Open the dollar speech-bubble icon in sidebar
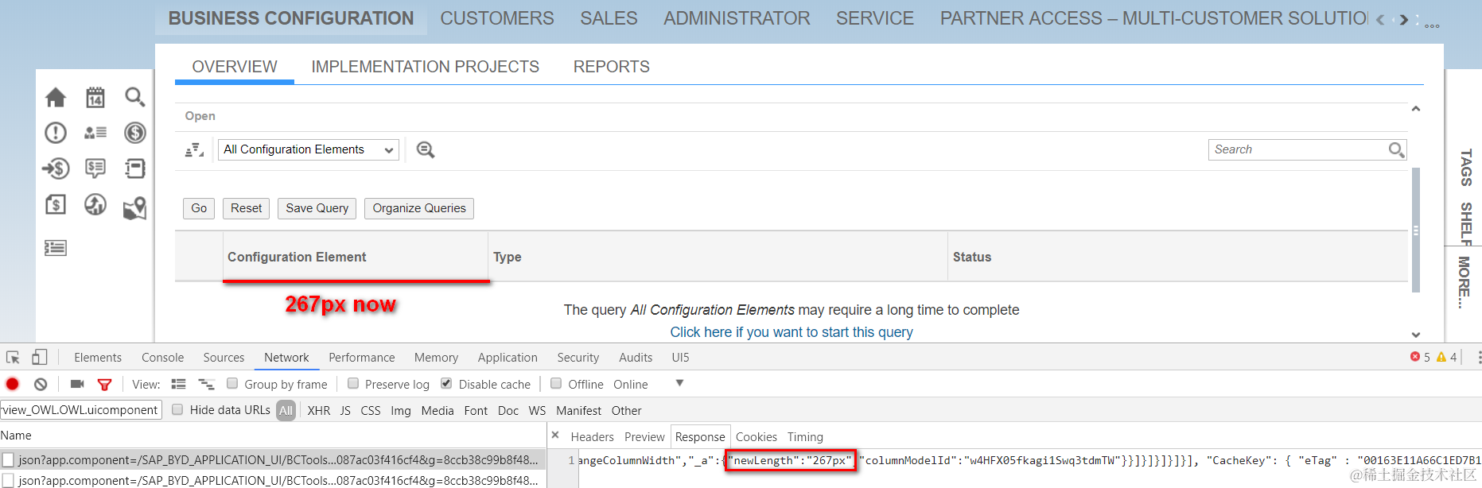Screen dimensions: 1482x488 point(95,168)
